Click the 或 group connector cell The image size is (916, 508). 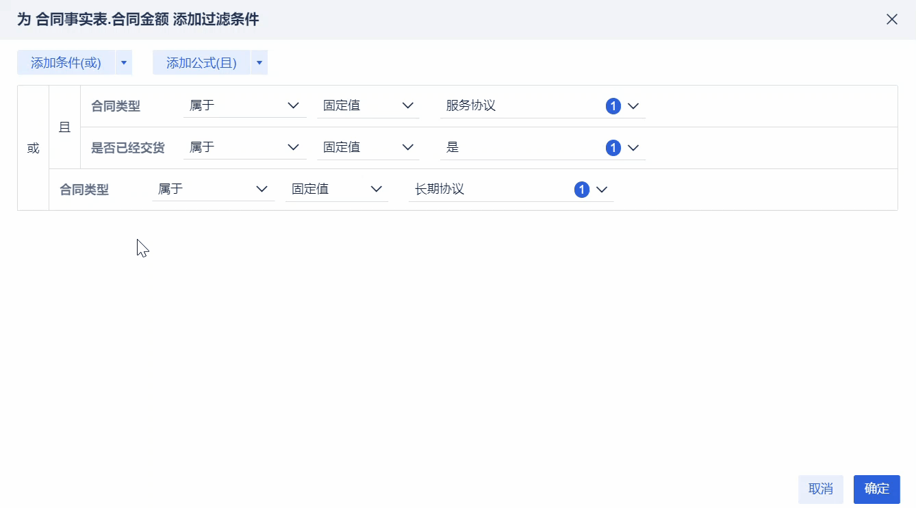[33, 148]
